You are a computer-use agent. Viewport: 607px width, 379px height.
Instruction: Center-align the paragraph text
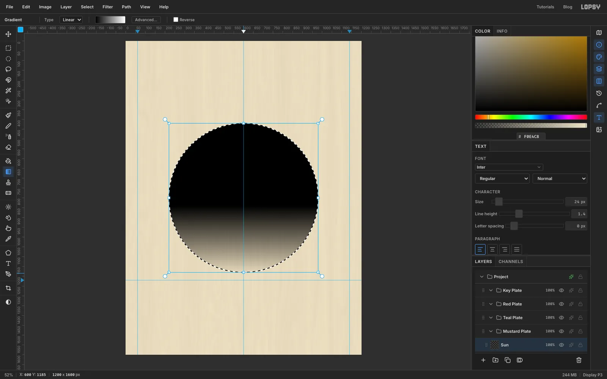[x=492, y=249]
